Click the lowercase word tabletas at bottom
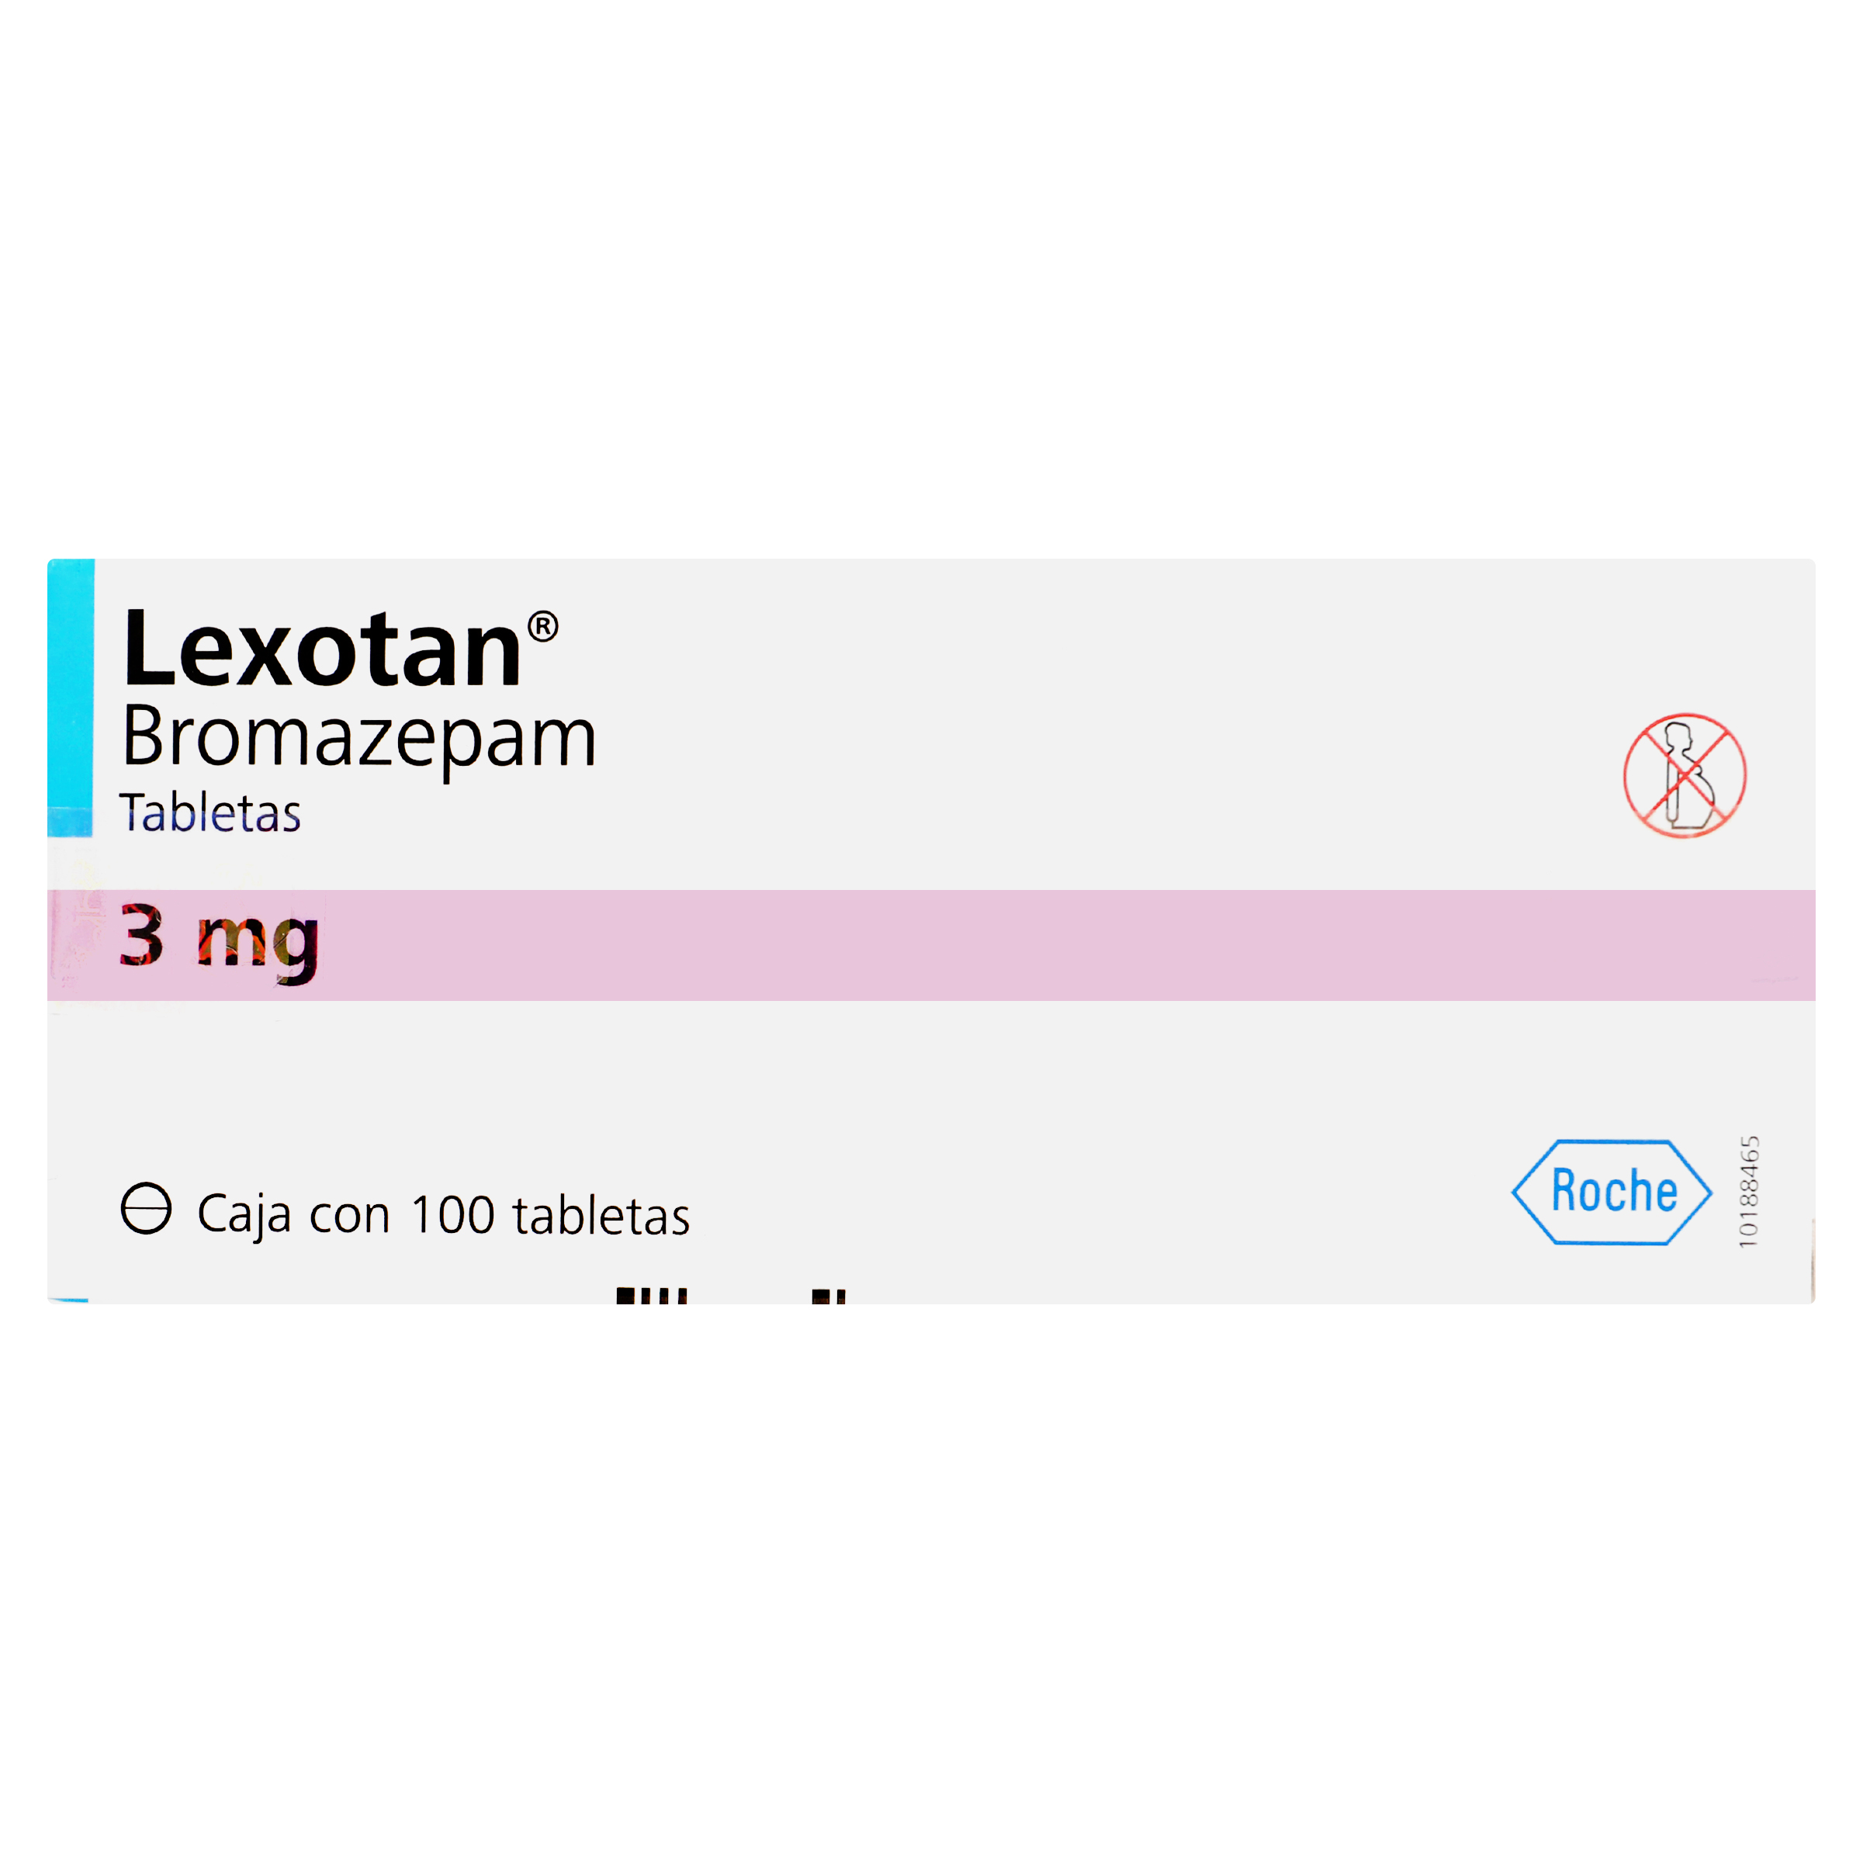Viewport: 1863px width, 1863px height. click(601, 1215)
